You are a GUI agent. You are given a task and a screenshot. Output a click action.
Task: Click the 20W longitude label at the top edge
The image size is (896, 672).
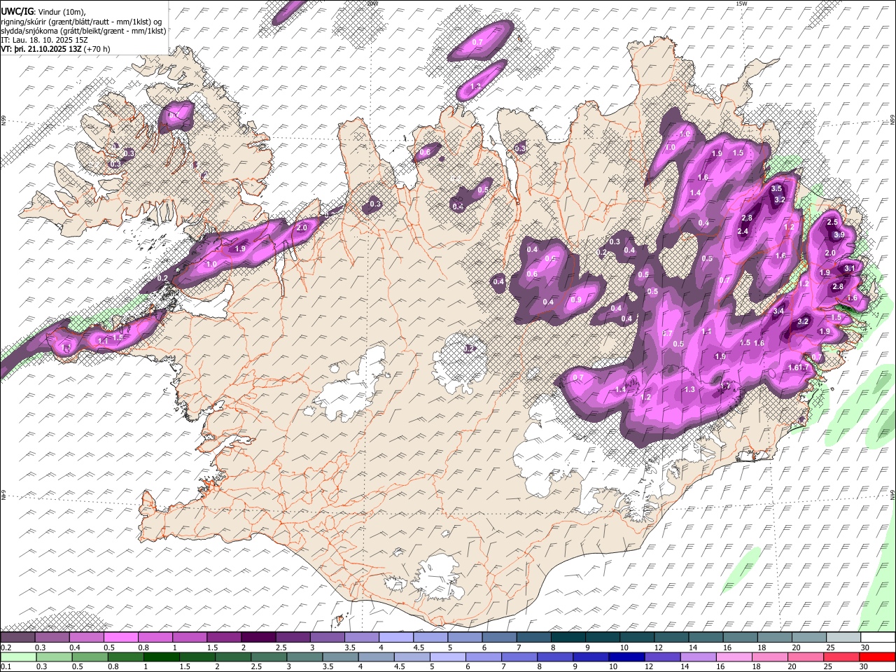(x=372, y=3)
